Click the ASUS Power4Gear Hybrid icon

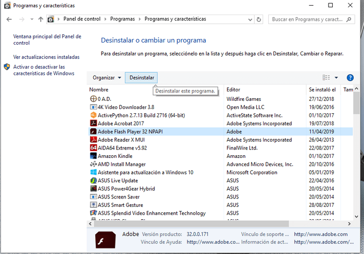coord(93,189)
